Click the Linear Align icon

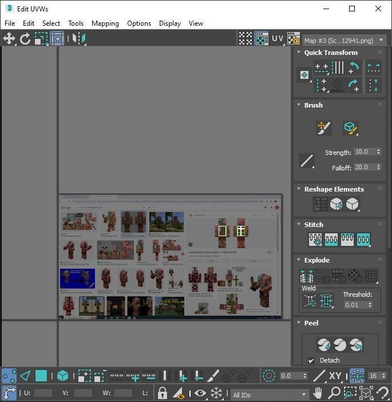pyautogui.click(x=338, y=85)
